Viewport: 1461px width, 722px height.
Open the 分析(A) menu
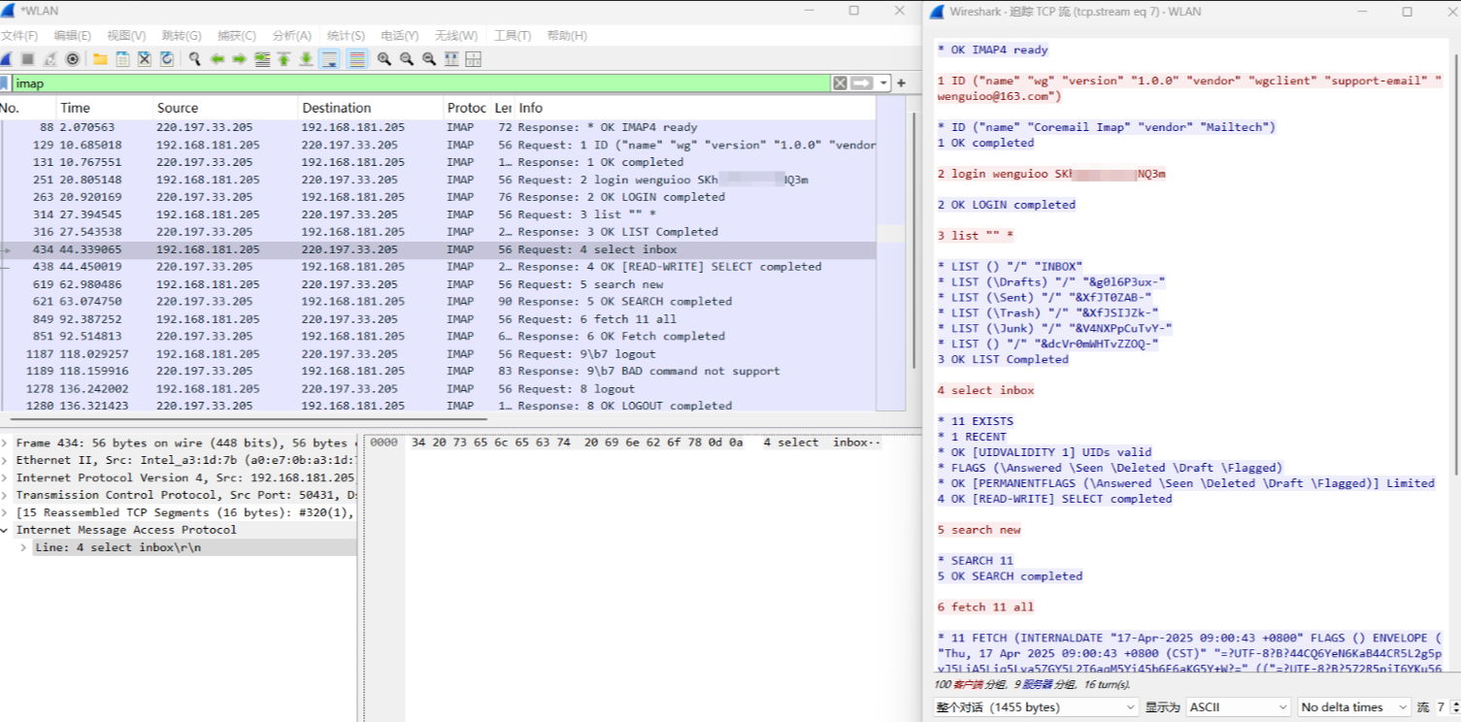[x=292, y=36]
